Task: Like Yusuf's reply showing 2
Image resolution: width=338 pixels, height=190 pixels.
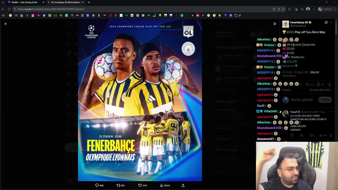Action: 312,135
